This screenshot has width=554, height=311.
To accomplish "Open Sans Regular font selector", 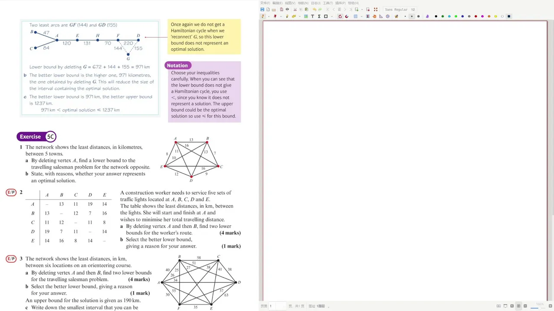I will (x=400, y=10).
